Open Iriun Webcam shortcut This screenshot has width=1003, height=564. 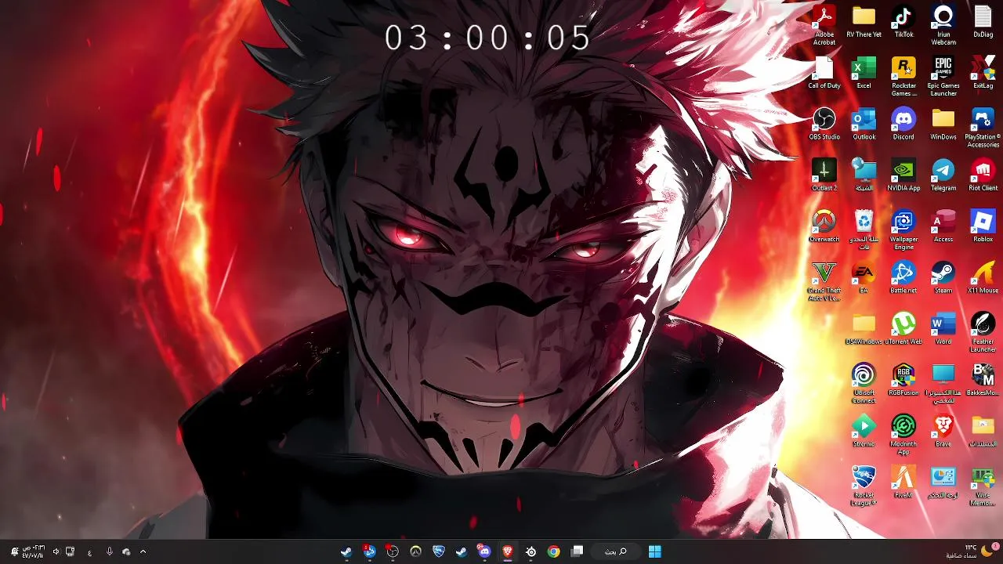(943, 24)
